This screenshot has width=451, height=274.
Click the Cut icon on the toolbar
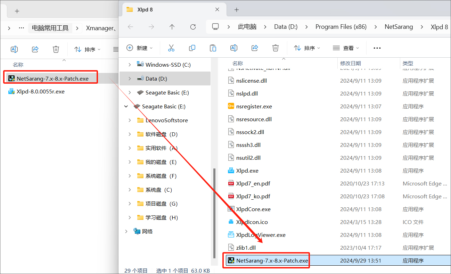click(171, 48)
